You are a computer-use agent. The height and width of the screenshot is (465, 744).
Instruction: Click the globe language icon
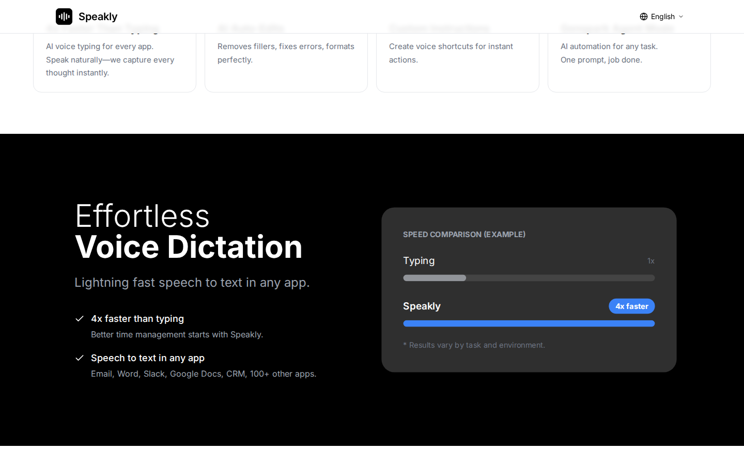pos(644,17)
